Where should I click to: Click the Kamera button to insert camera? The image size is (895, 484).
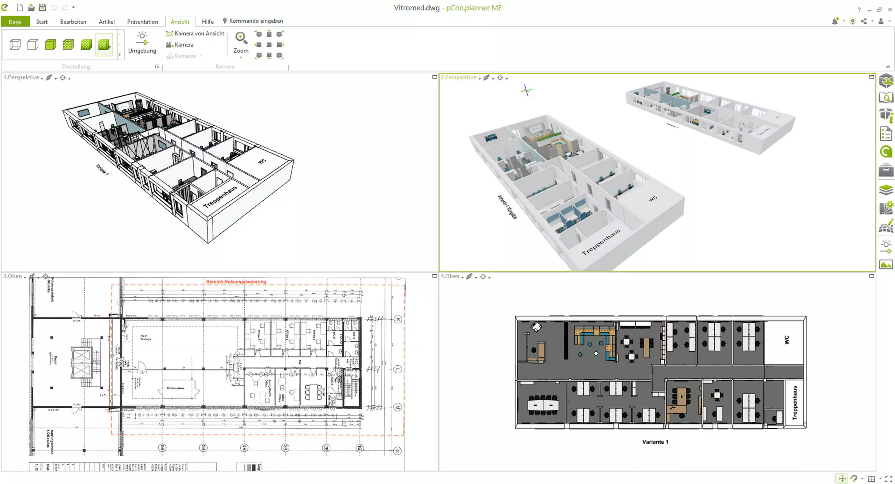pos(180,45)
